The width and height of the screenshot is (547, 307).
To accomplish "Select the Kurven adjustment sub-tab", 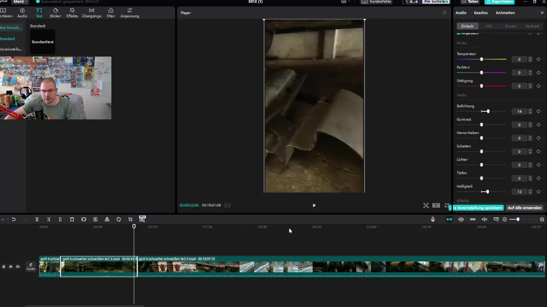I will coord(511,26).
